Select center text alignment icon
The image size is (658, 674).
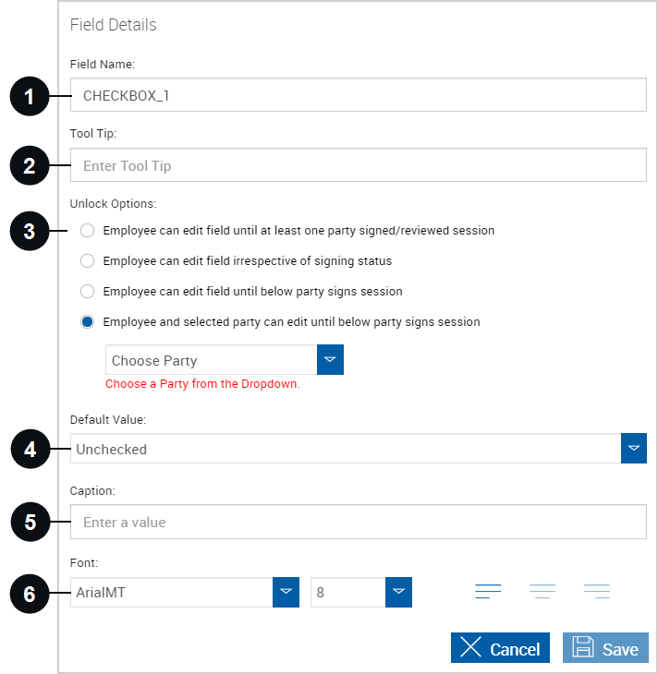(x=542, y=592)
